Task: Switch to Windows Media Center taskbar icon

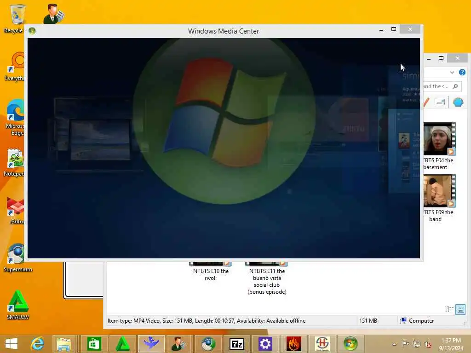Action: click(x=350, y=344)
